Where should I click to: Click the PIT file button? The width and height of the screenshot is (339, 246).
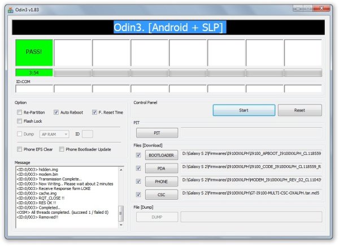pyautogui.click(x=157, y=133)
